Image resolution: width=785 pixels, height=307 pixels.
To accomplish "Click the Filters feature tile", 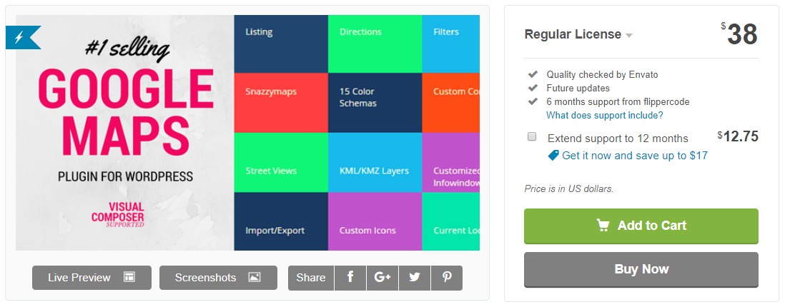I will [x=451, y=44].
